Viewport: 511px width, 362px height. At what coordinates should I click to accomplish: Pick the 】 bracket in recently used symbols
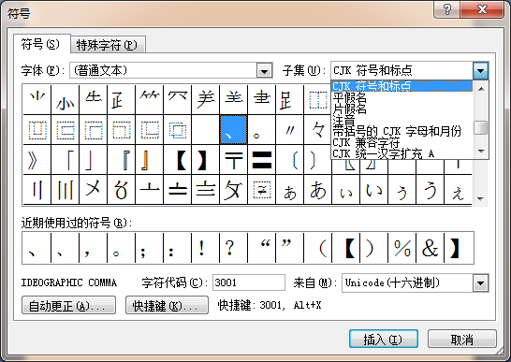coord(459,248)
